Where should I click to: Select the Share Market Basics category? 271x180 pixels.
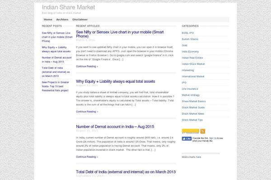(x=194, y=101)
